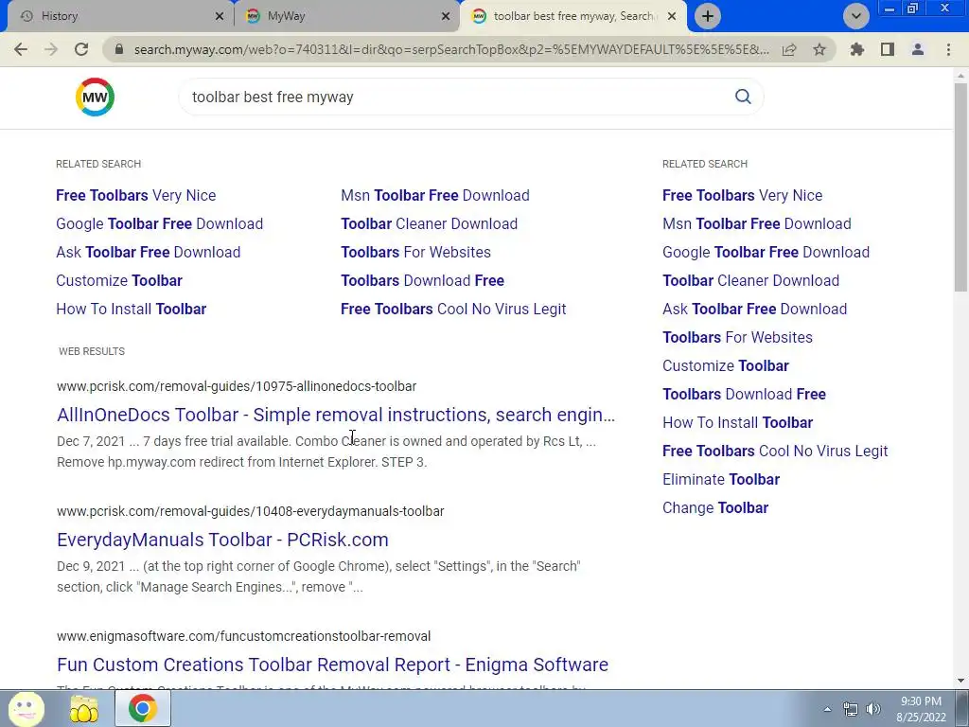
Task: Click the magnifier search icon
Action: point(743,97)
